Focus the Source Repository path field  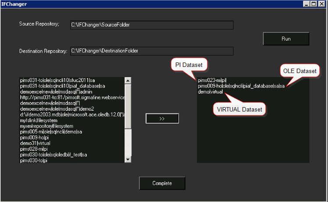point(152,25)
